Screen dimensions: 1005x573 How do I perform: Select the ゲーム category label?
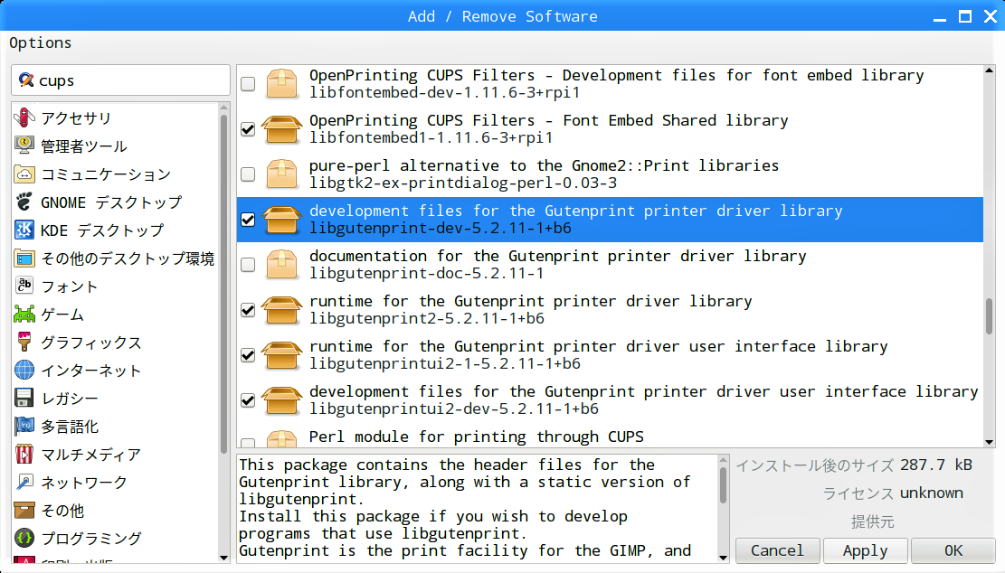tap(62, 315)
